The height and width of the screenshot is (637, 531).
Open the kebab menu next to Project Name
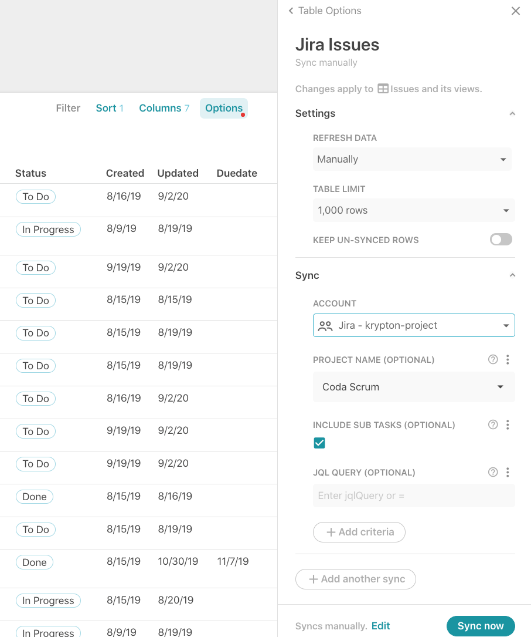pos(508,360)
